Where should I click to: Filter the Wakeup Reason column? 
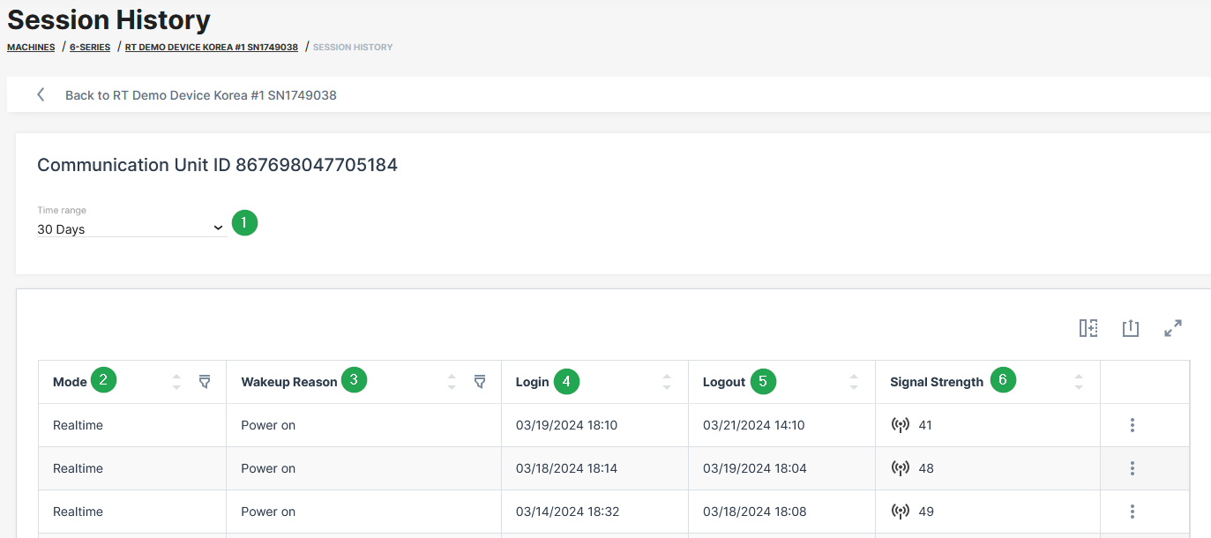coord(480,382)
